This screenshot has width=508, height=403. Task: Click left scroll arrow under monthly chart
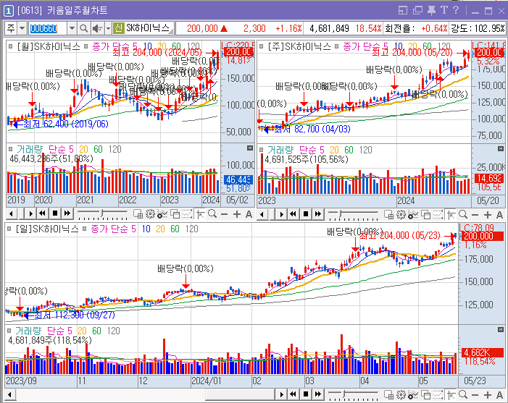[12, 213]
